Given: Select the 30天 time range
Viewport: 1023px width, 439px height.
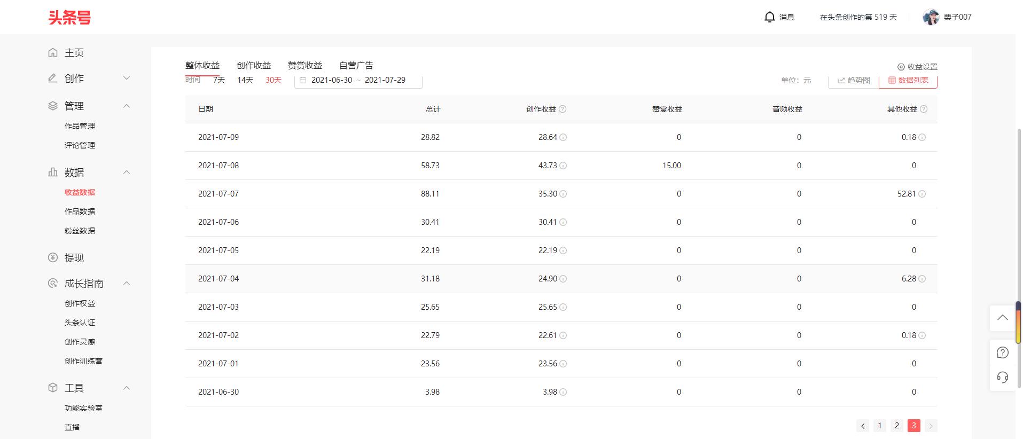Looking at the screenshot, I should point(274,80).
